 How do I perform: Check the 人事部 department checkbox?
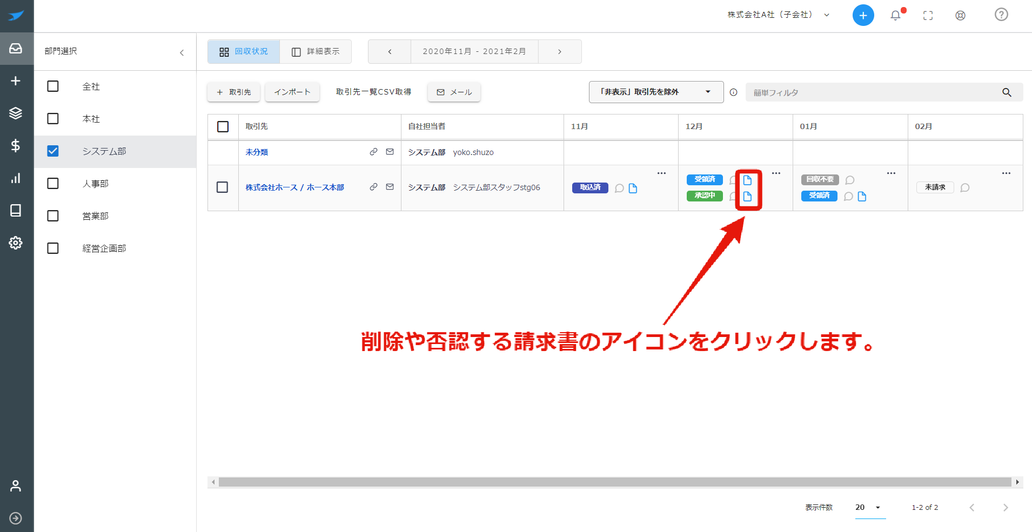[x=53, y=184]
